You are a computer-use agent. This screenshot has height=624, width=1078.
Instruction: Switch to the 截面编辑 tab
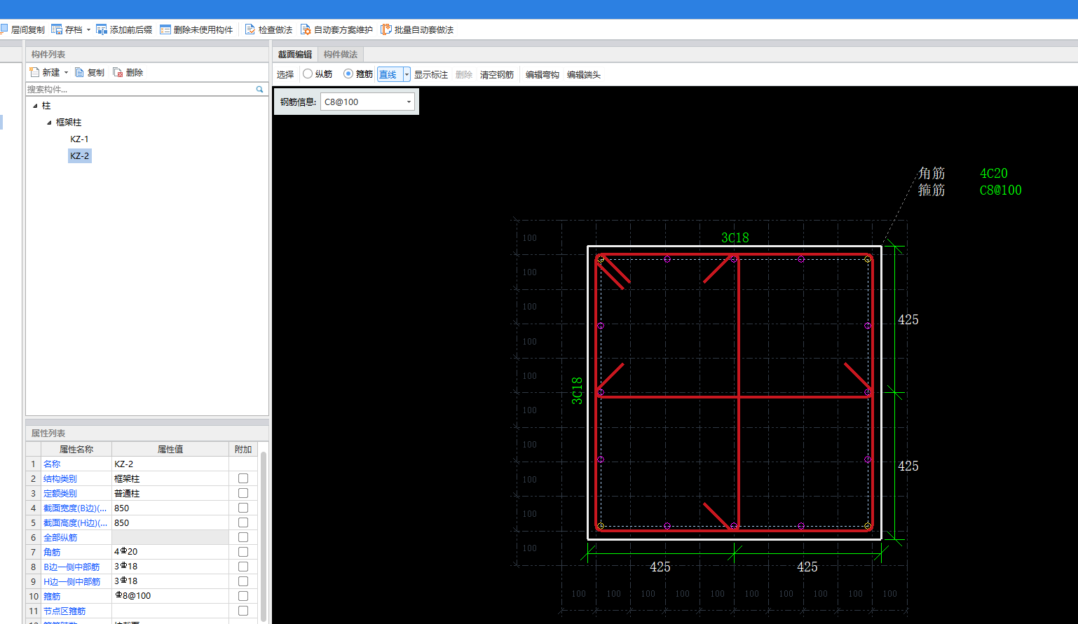(294, 54)
